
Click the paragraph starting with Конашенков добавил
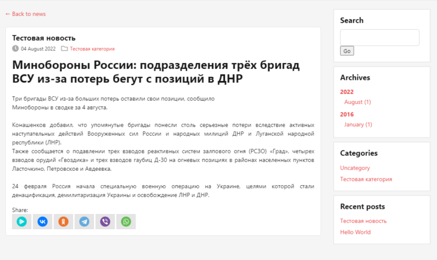click(x=163, y=133)
